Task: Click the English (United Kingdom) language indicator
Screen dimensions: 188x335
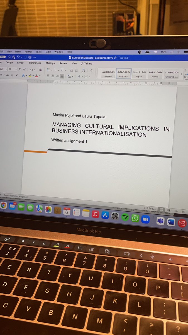Action: (x=16, y=196)
